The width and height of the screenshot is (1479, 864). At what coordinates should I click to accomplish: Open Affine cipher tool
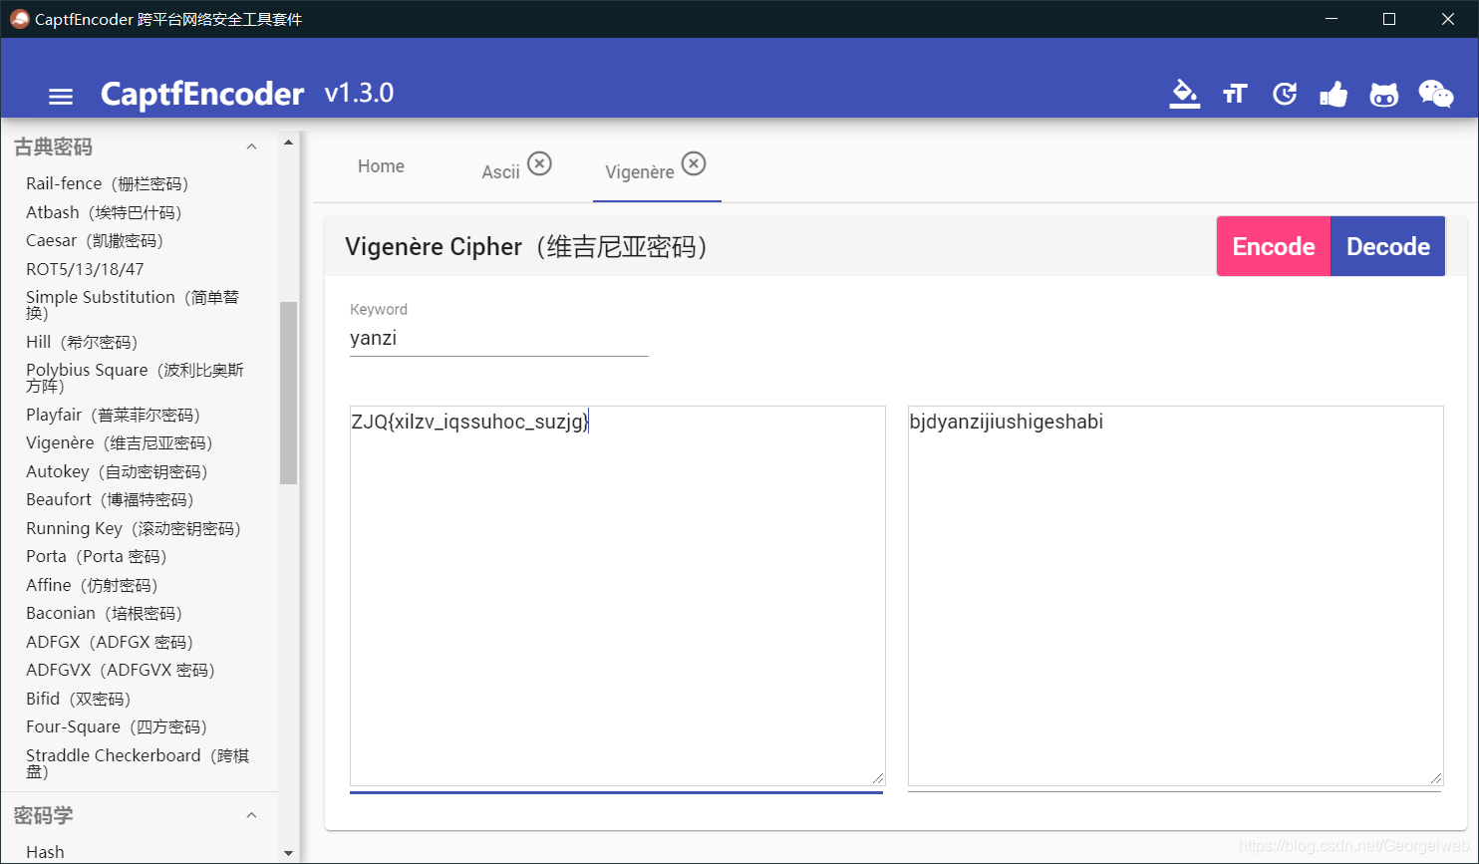pos(92,585)
